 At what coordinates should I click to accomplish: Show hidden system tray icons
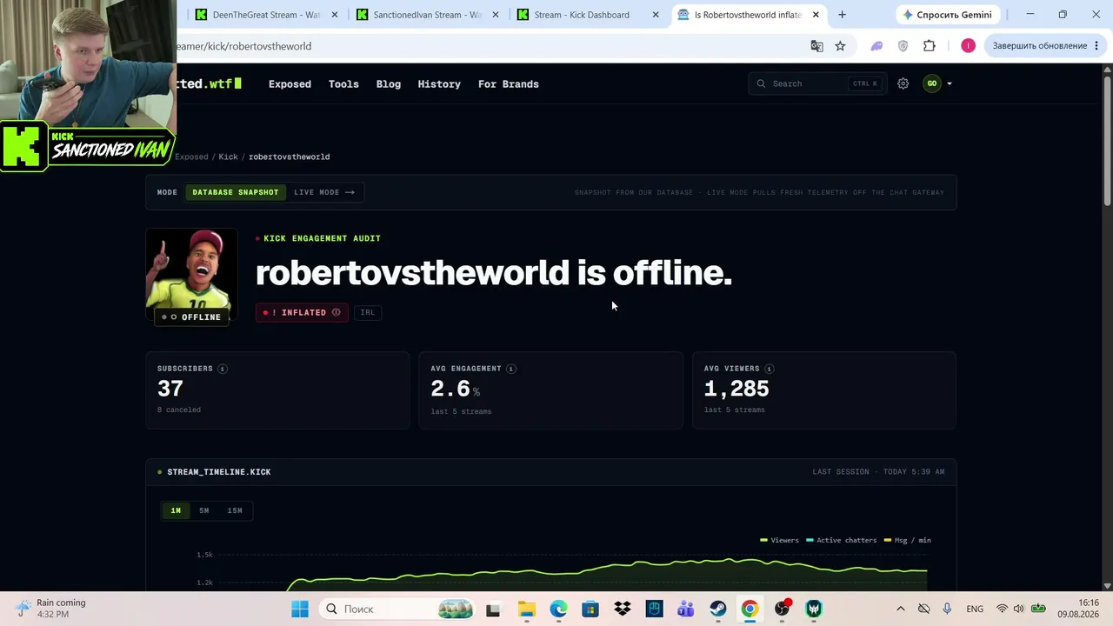pyautogui.click(x=901, y=609)
